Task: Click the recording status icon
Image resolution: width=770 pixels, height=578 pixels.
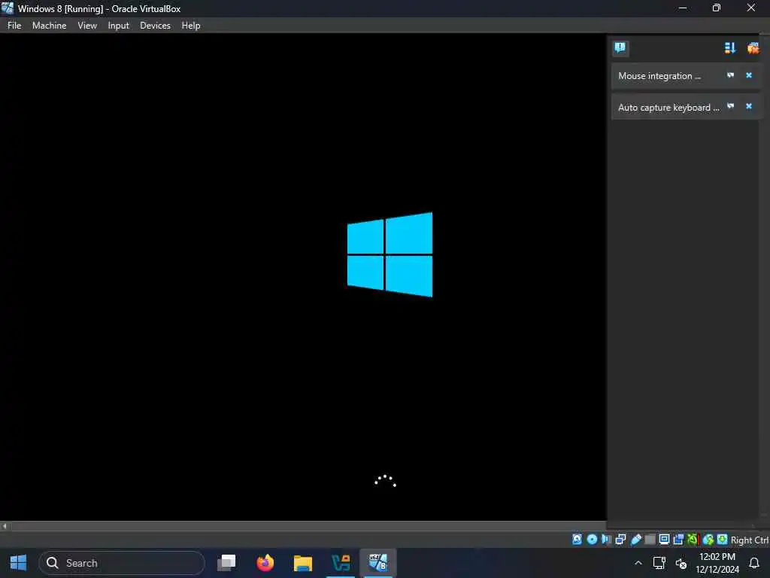Action: click(x=678, y=539)
